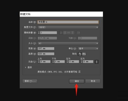This screenshot has height=101, width=128.
Task: Click the 新建文档 dialog title text
Action: [x=25, y=14]
